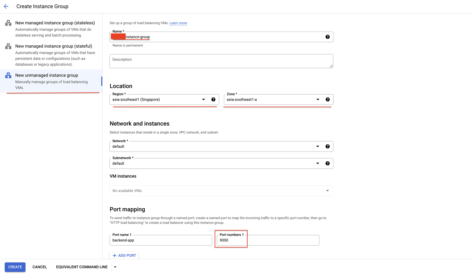Open the Learn more link

178,23
